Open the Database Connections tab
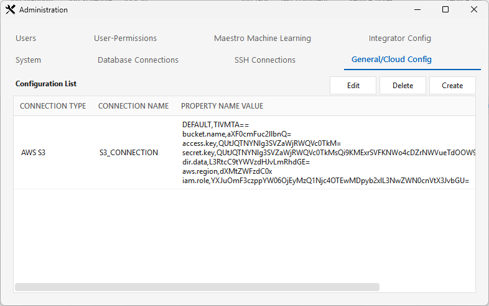The width and height of the screenshot is (489, 306). [x=138, y=60]
